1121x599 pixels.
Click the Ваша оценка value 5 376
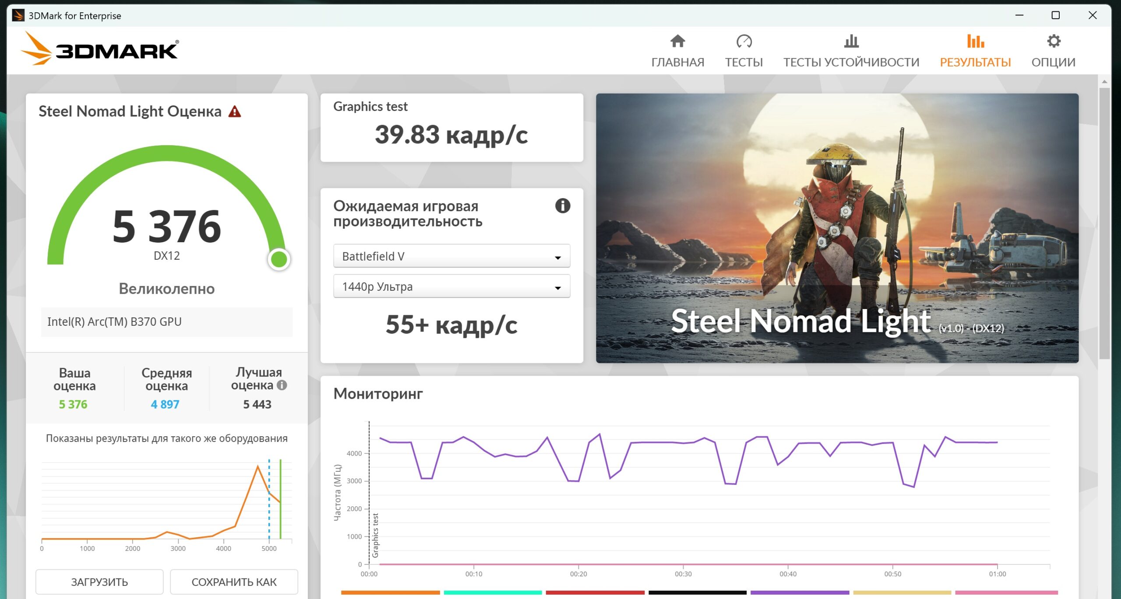pyautogui.click(x=73, y=404)
